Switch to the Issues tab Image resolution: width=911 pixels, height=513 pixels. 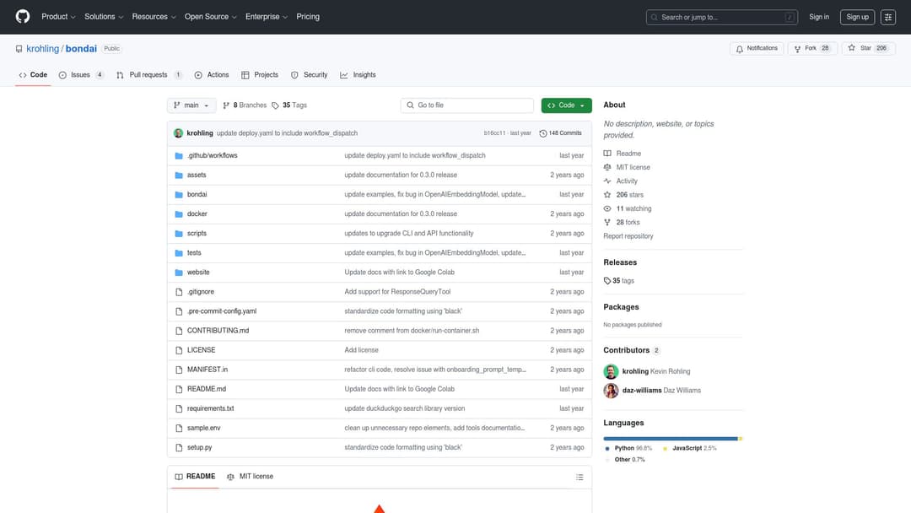click(82, 75)
